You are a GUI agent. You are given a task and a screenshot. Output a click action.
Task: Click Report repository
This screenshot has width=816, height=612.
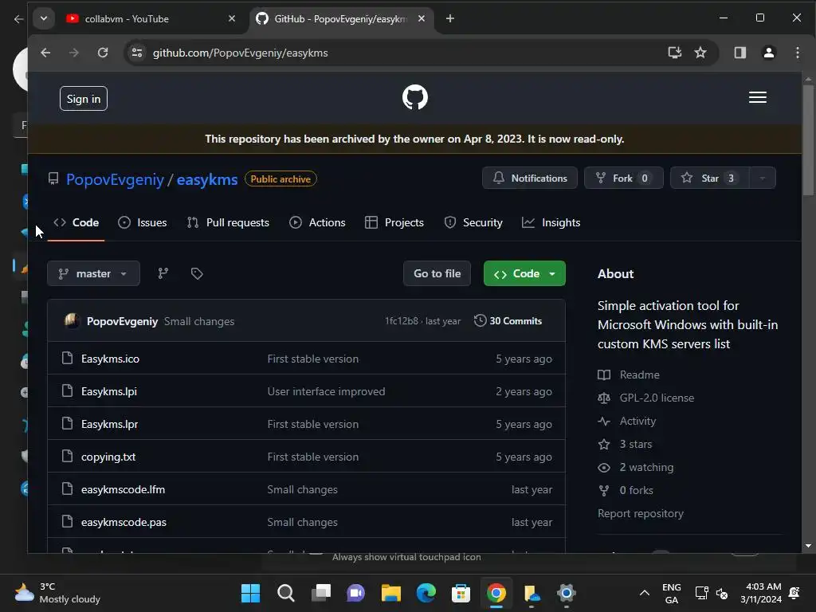tap(640, 513)
